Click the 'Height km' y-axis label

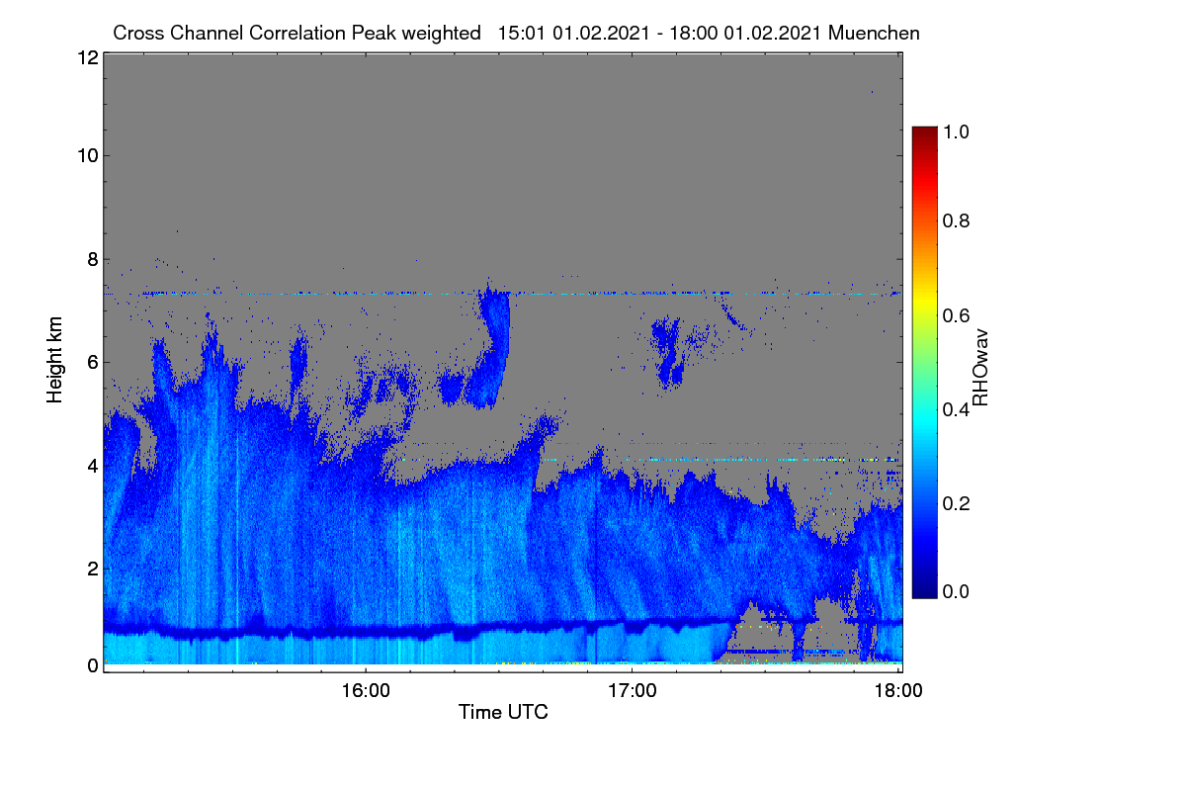click(x=55, y=360)
